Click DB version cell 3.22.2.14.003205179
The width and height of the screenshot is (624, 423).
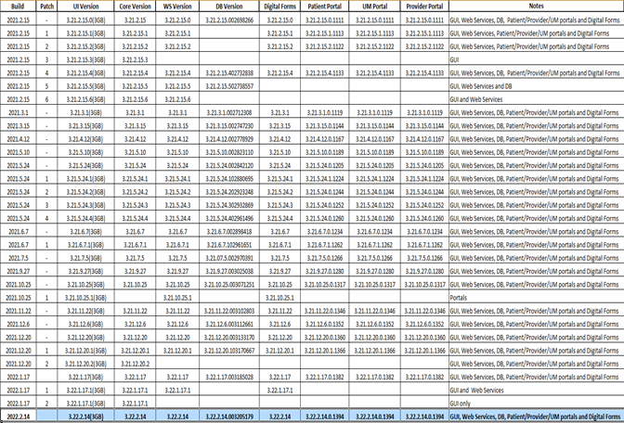(x=229, y=418)
